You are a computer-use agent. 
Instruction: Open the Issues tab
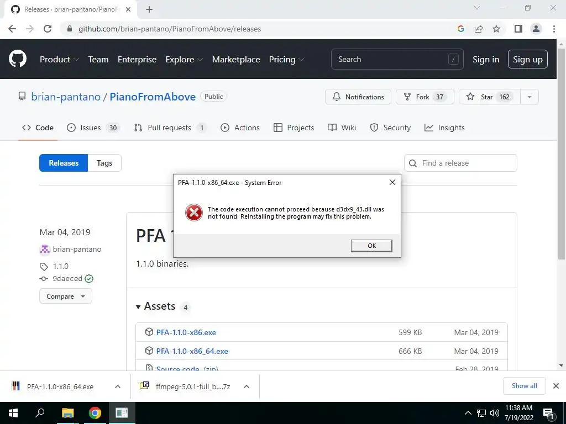click(93, 128)
